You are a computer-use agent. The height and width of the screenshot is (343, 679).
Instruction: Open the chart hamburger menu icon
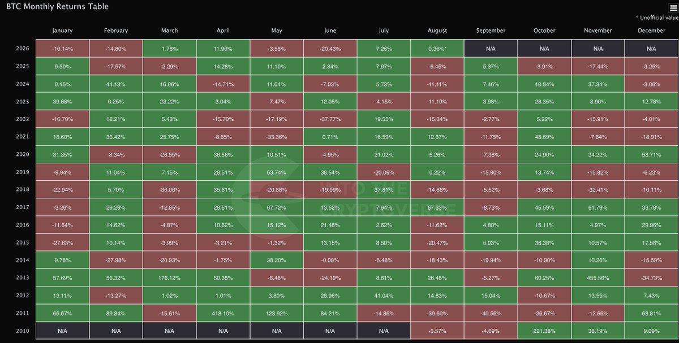[x=673, y=8]
